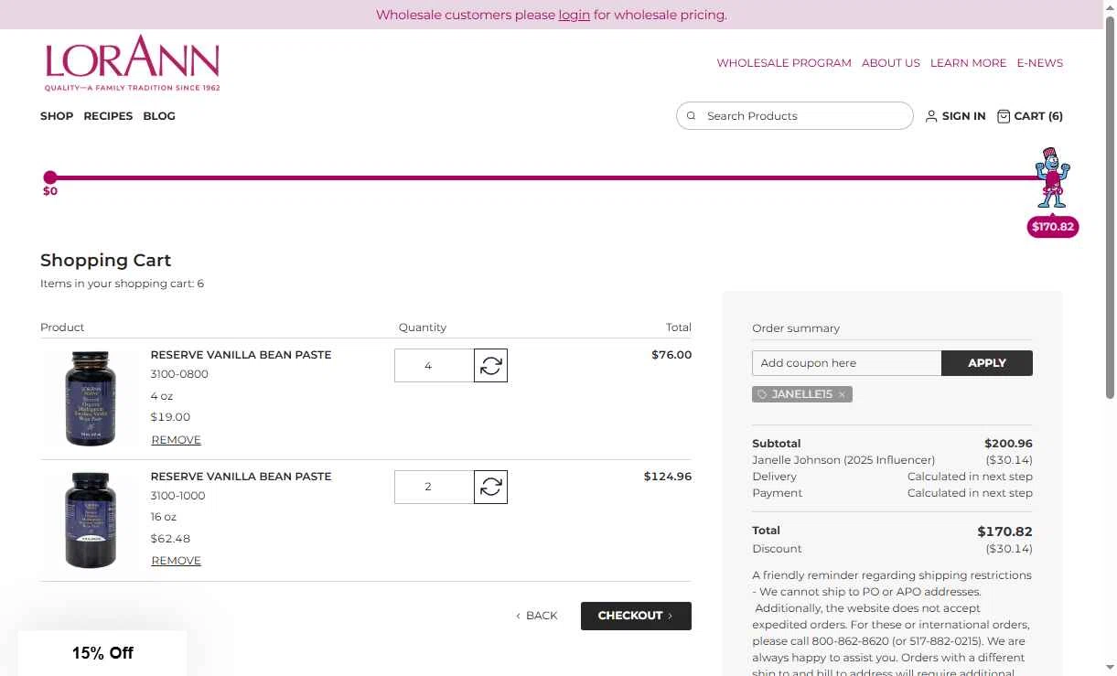Image resolution: width=1117 pixels, height=676 pixels.
Task: Open the SHOP menu
Action: (x=57, y=116)
